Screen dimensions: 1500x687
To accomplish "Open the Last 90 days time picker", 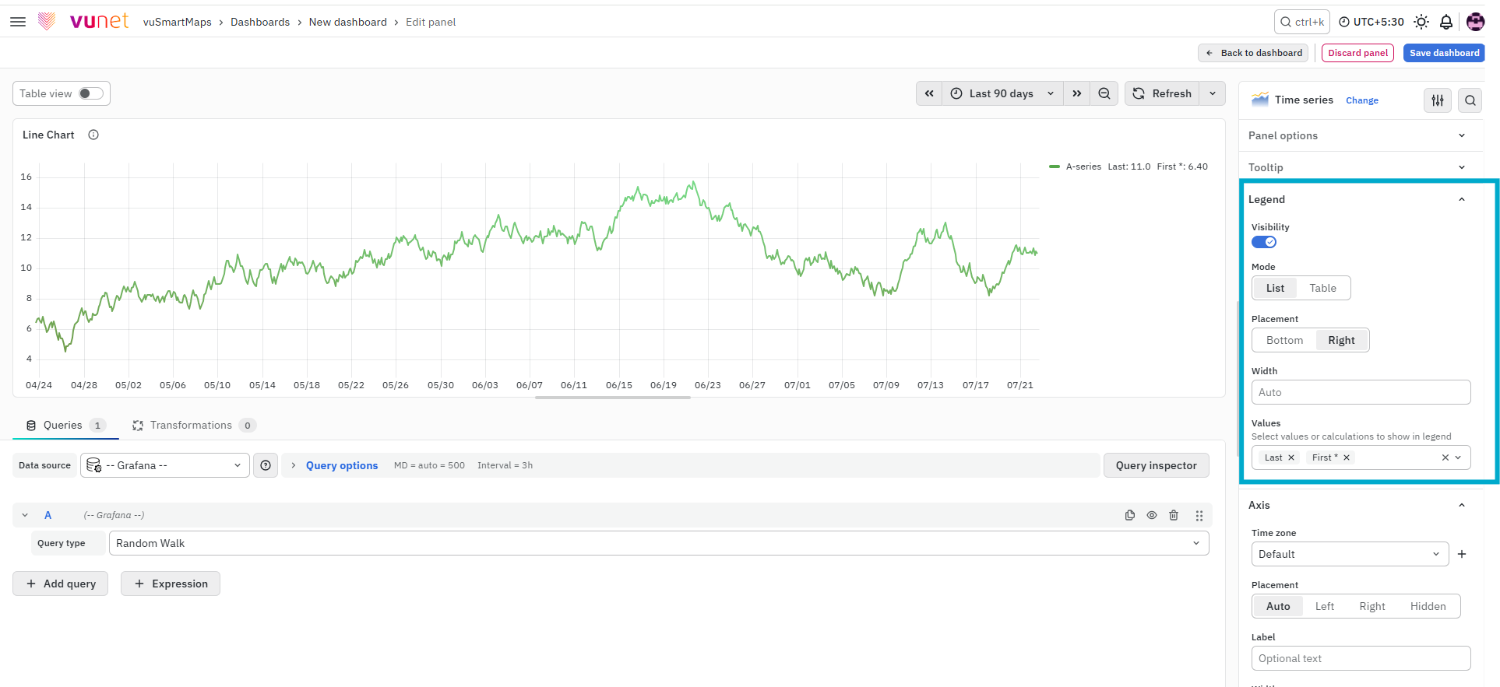I will point(1002,93).
